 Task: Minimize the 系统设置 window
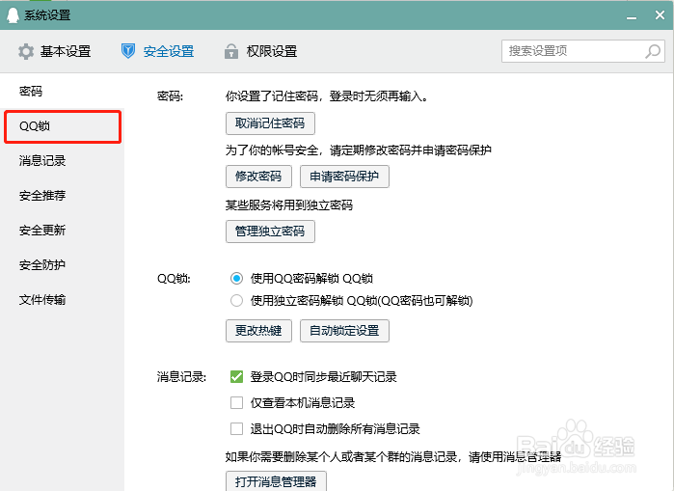(632, 17)
